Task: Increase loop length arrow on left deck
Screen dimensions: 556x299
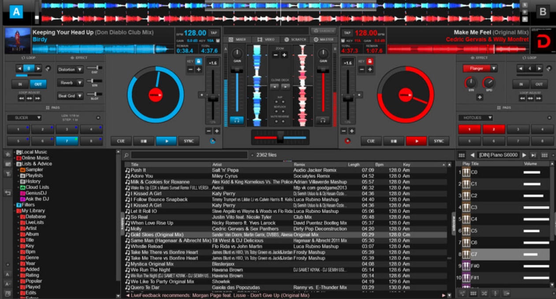Action: [39, 68]
